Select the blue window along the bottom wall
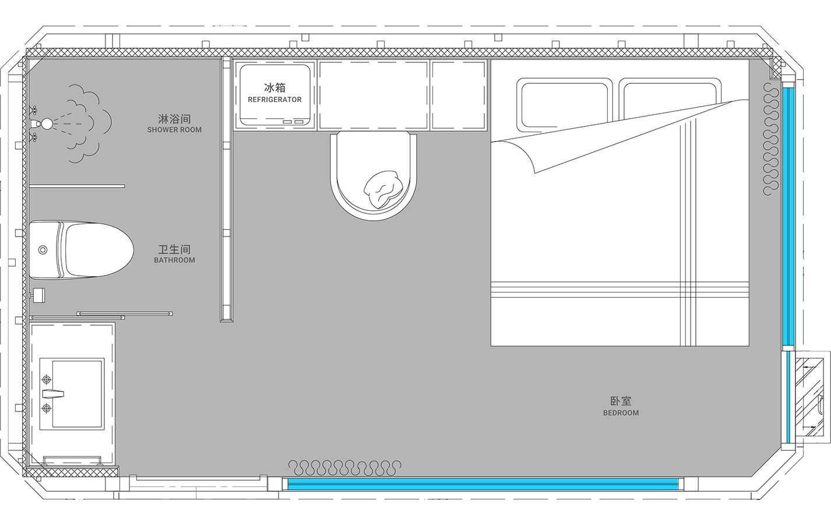 click(x=483, y=484)
